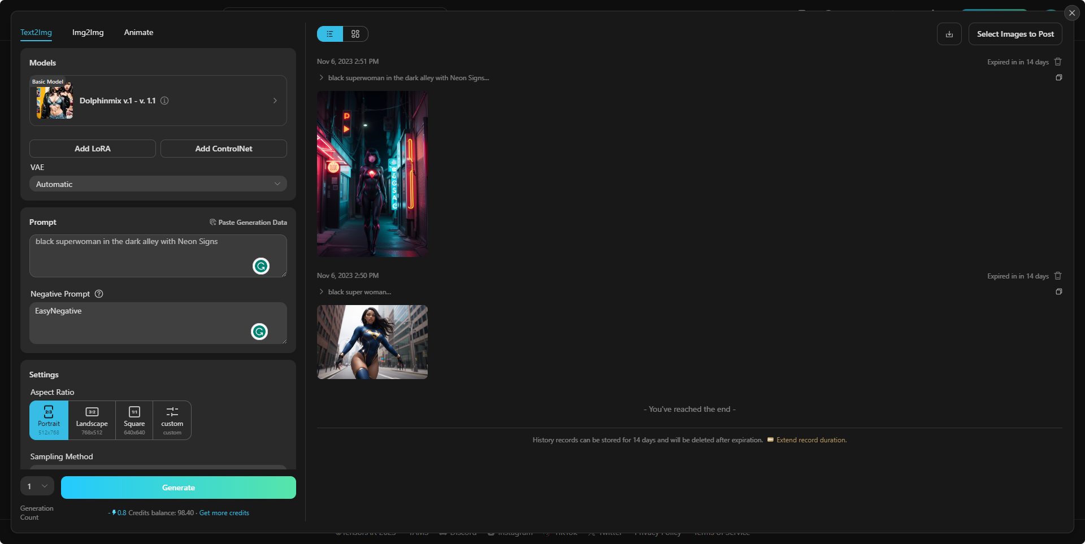Click the Get more credits link
1085x544 pixels.
224,513
